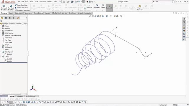The image size is (189, 106).
Task: Select Lofted Boss/Base feature
Action: (x=21, y=8)
